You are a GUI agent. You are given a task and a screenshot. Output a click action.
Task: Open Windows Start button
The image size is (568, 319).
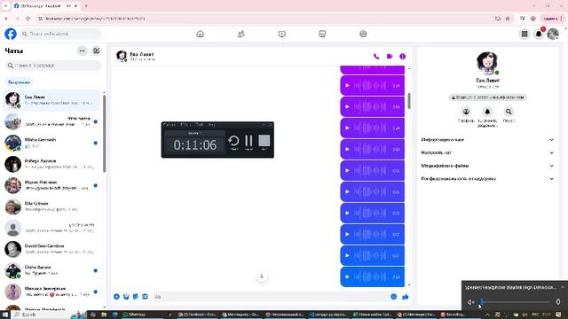tap(4, 315)
